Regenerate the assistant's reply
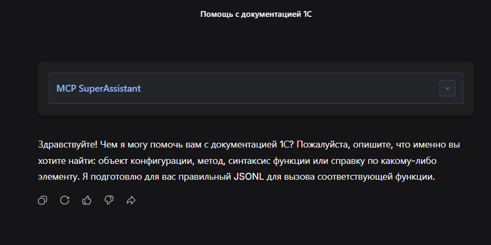The width and height of the screenshot is (491, 245). [x=65, y=200]
